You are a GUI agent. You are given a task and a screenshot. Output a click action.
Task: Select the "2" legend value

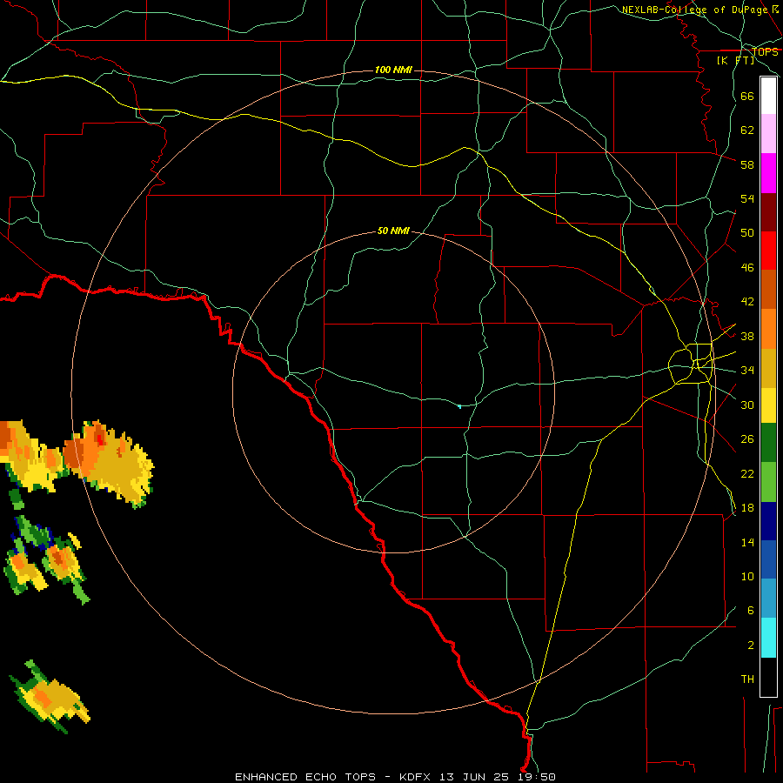pyautogui.click(x=750, y=646)
